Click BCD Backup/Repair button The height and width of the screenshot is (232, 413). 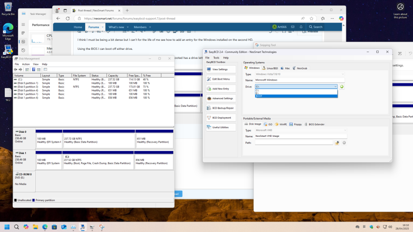click(221, 108)
